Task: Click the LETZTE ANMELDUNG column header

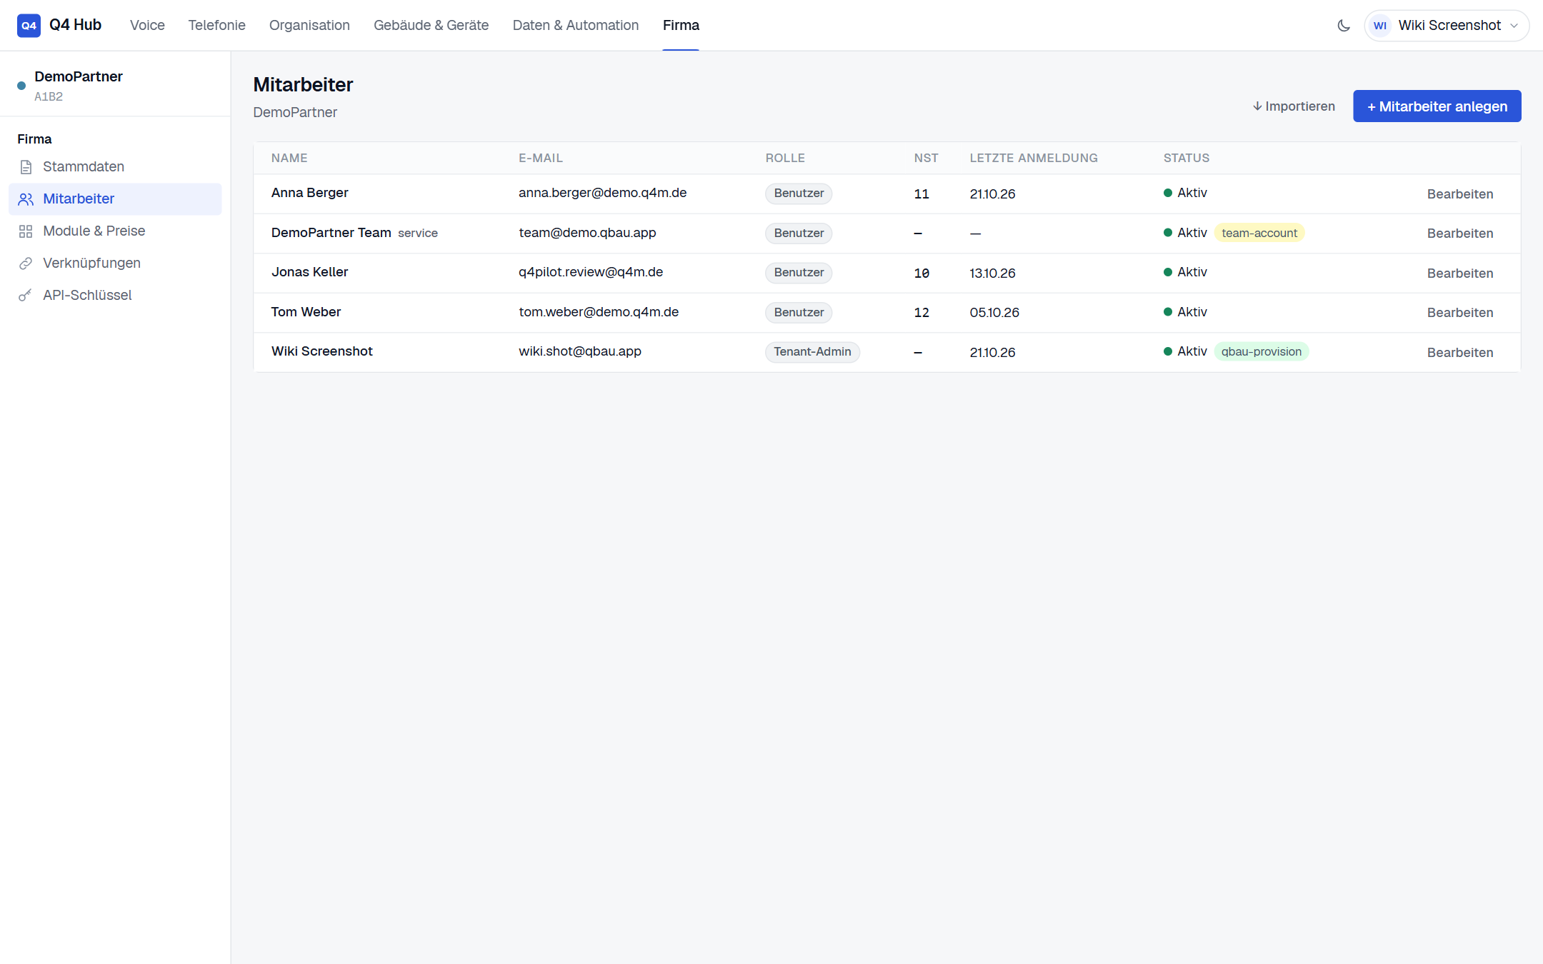Action: (1034, 159)
